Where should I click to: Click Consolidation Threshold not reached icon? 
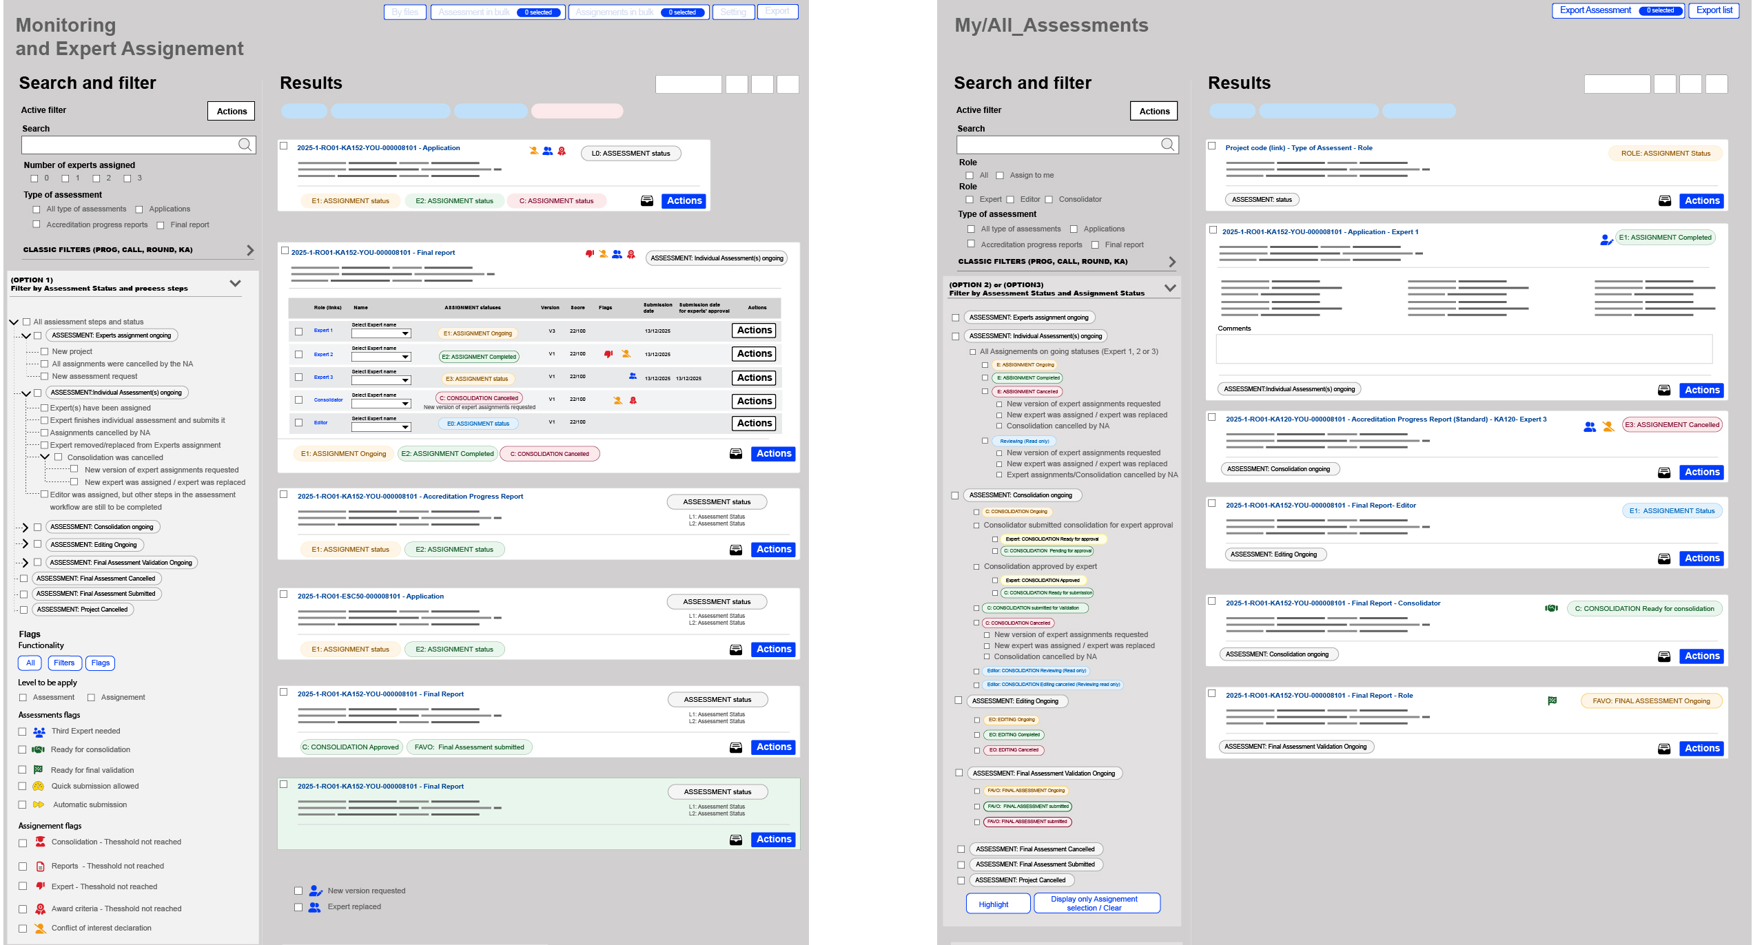click(x=41, y=842)
